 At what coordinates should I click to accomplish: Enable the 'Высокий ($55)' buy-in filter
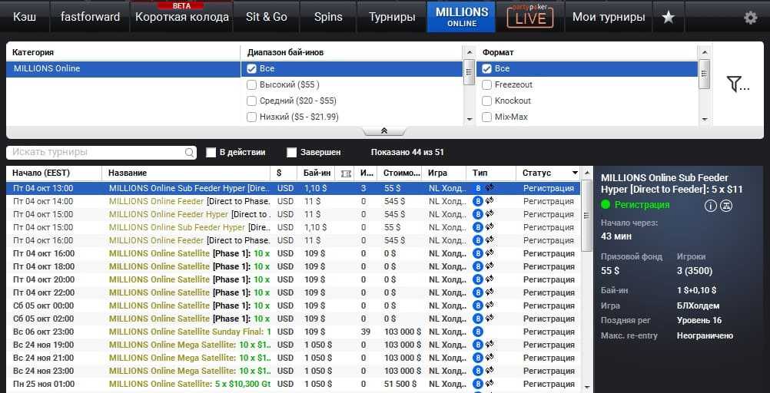coord(251,85)
